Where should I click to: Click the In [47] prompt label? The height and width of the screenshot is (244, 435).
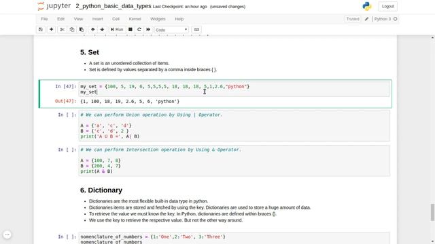pos(65,87)
